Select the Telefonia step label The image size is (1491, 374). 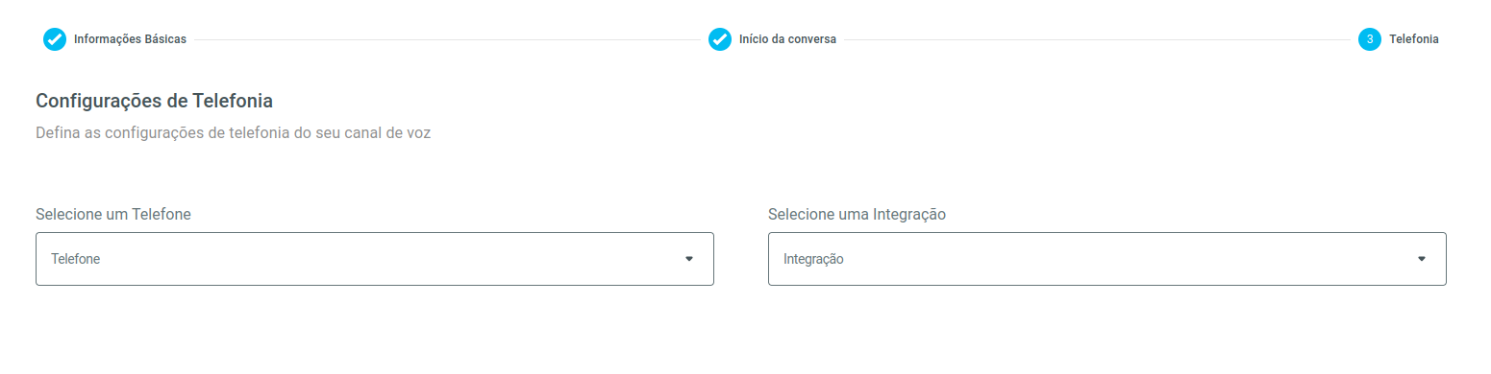[1414, 39]
